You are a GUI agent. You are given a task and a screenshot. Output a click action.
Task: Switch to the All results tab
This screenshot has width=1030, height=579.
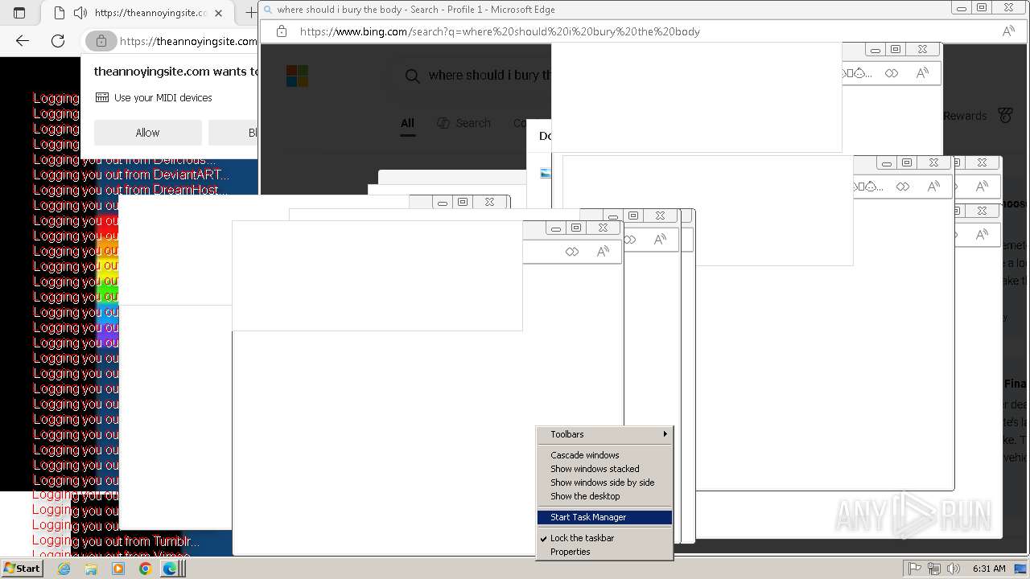[x=407, y=123]
